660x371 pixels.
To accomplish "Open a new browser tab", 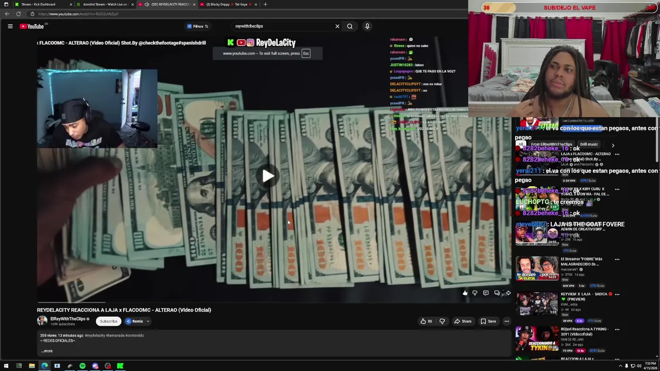I will click(265, 4).
